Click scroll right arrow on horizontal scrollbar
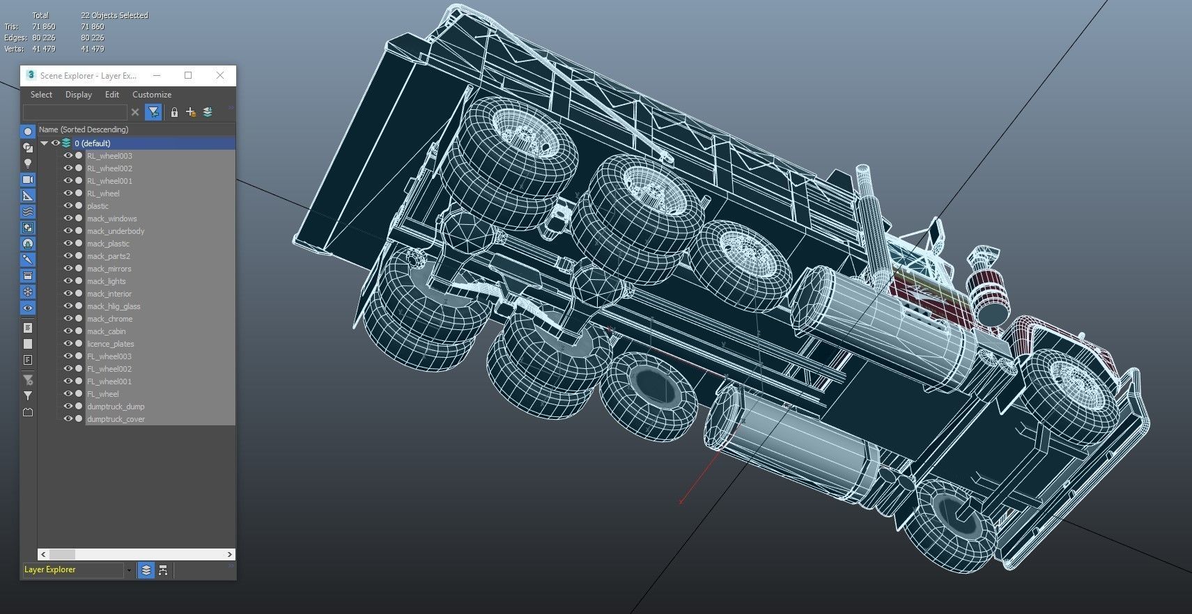 230,554
